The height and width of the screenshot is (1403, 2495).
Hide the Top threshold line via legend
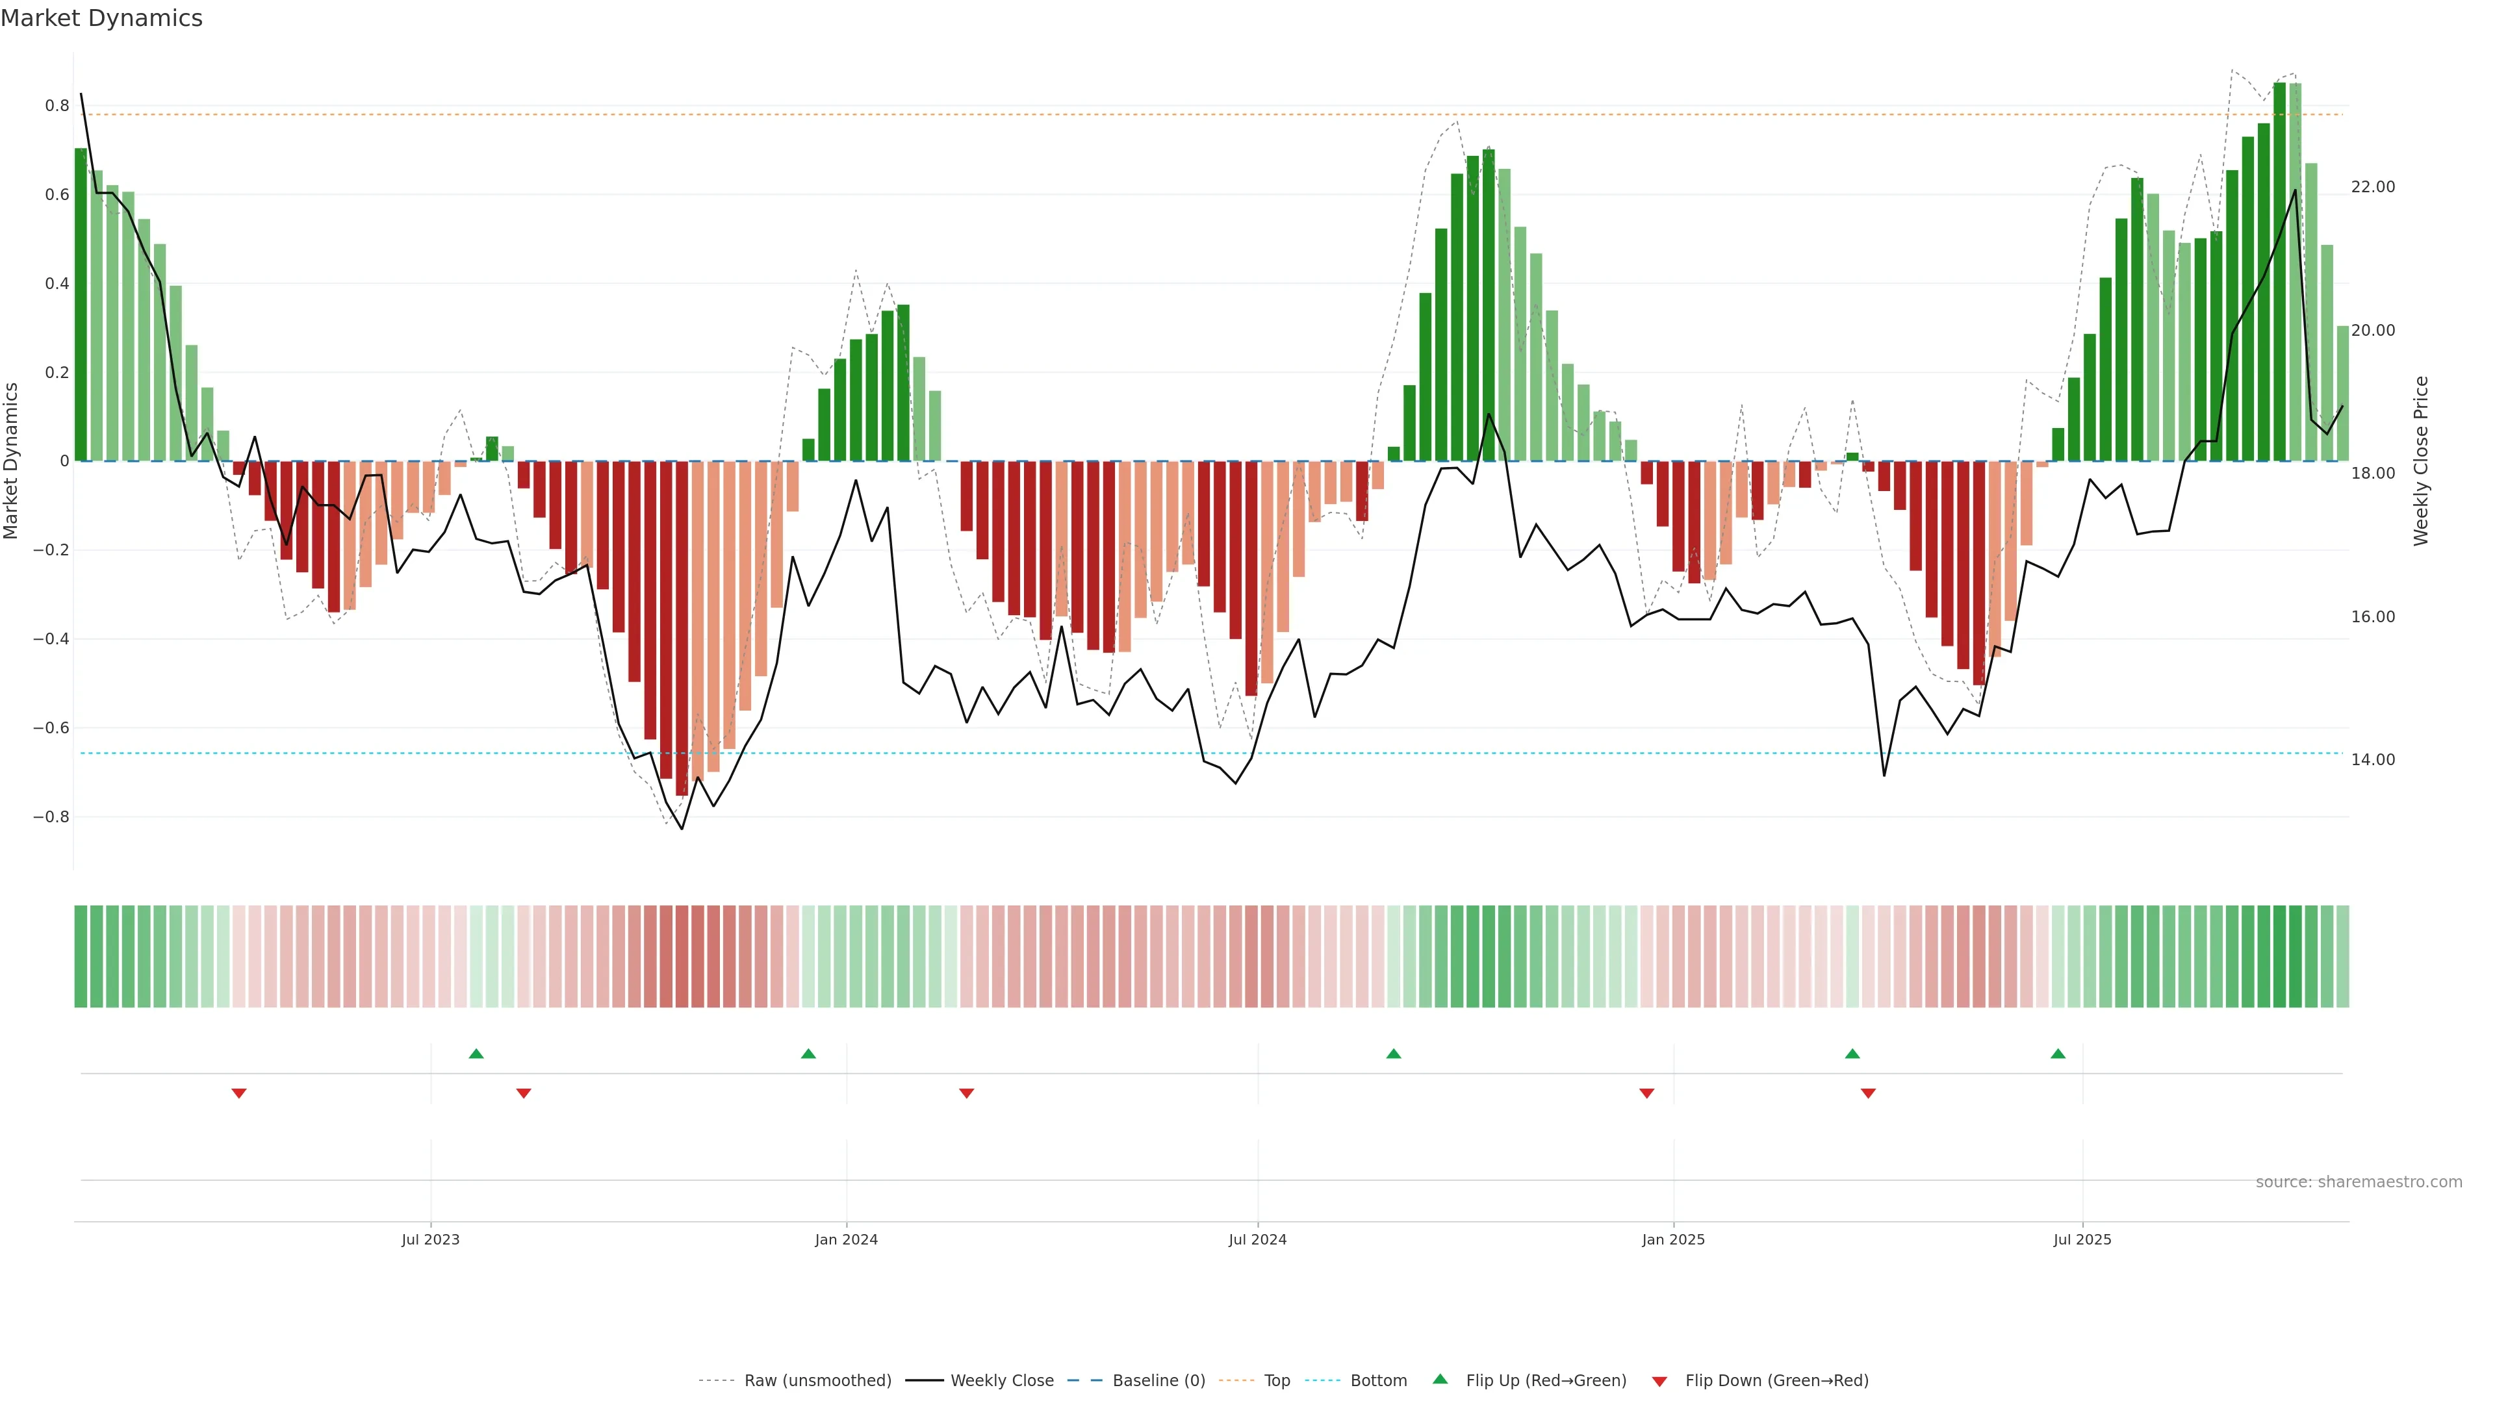coord(1277,1381)
